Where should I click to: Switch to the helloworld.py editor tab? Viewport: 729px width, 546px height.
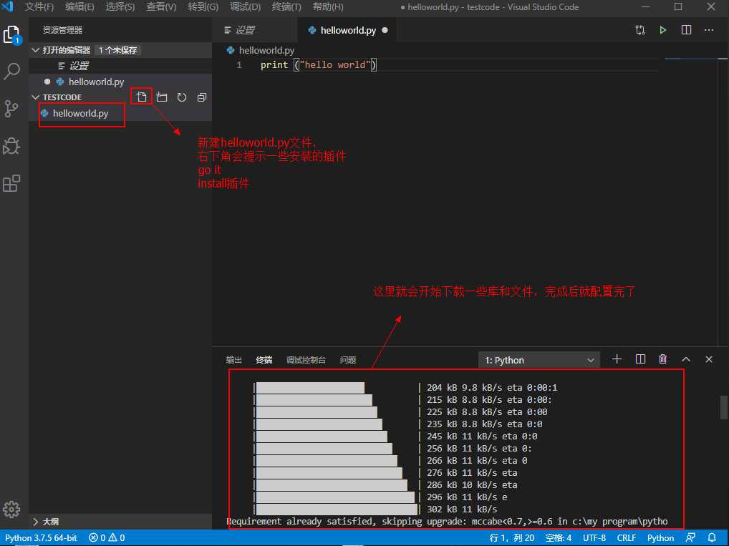348,30
